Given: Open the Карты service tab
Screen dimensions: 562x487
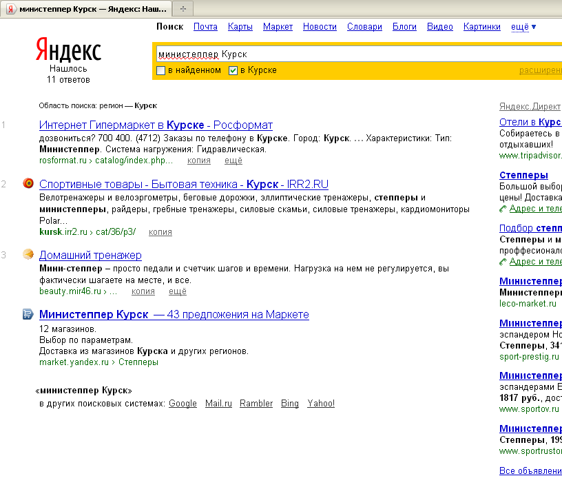Looking at the screenshot, I should (x=240, y=27).
